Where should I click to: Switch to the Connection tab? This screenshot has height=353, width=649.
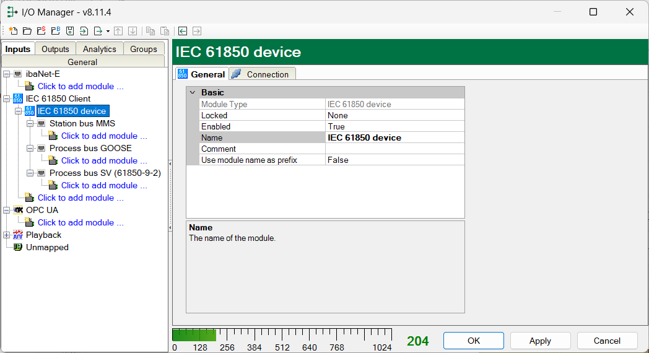(262, 74)
